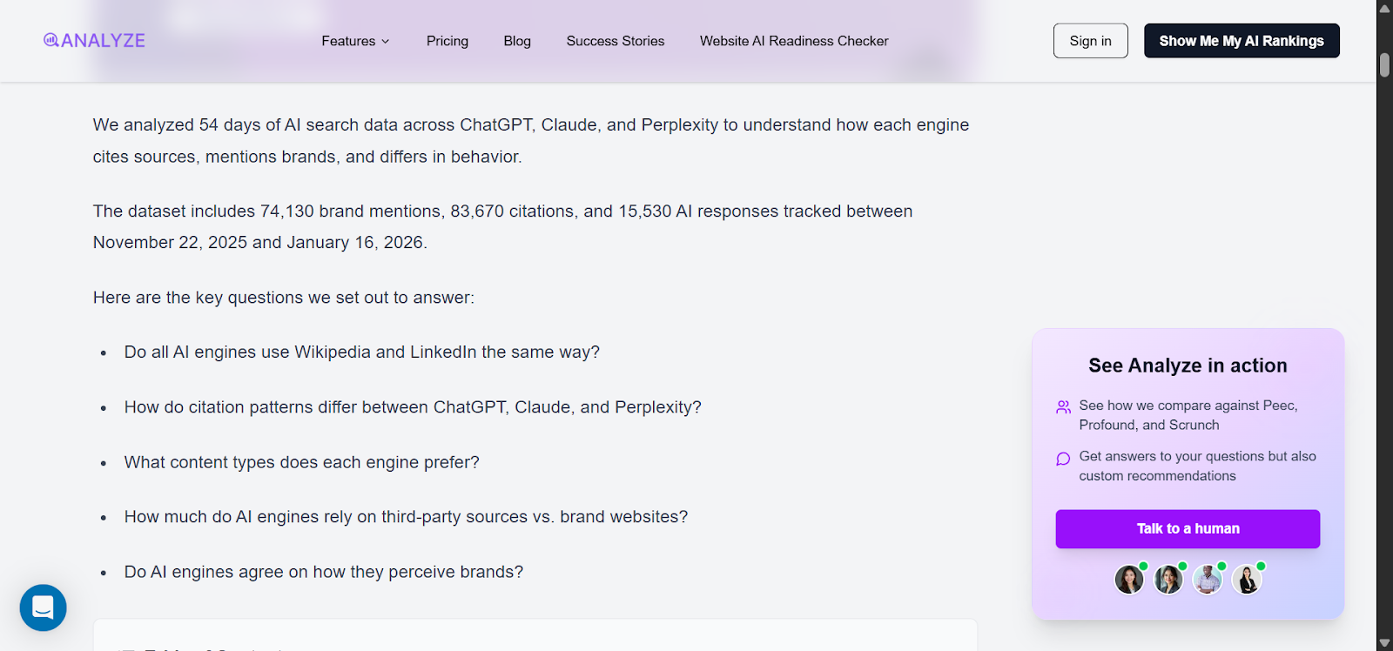Click the Sign in button
Screen dimensions: 1393x651
click(x=1090, y=40)
